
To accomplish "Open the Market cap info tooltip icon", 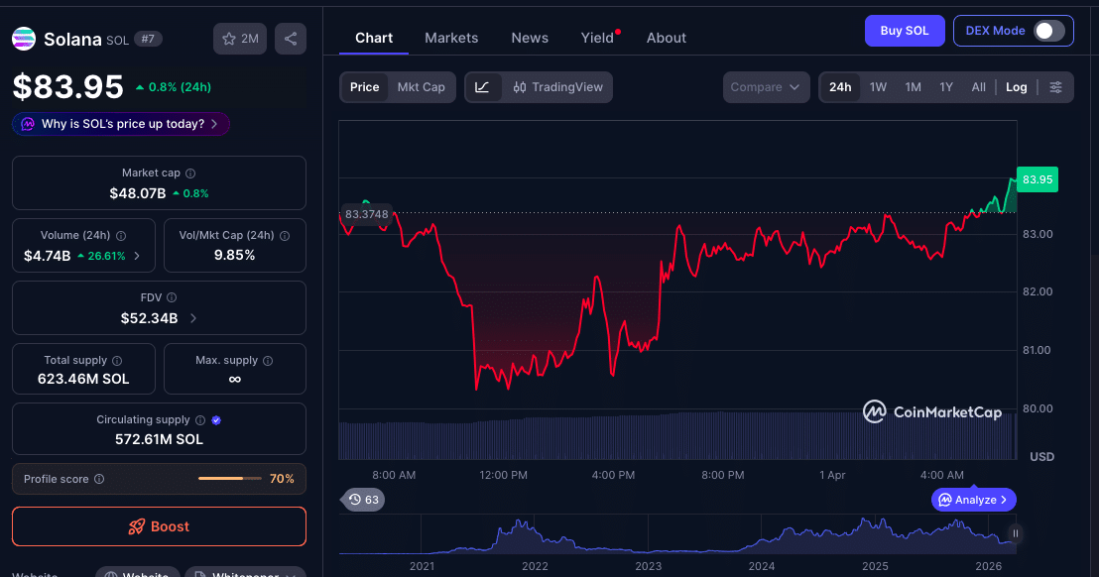I will [192, 173].
